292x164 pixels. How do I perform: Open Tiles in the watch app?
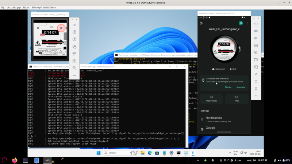(x=237, y=99)
